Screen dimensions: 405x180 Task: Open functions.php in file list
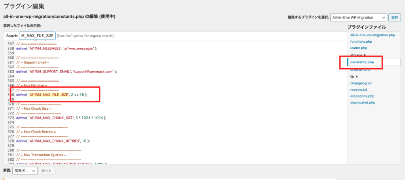pos(361,41)
